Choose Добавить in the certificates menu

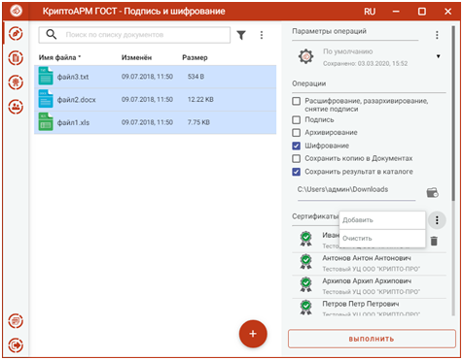(x=382, y=220)
